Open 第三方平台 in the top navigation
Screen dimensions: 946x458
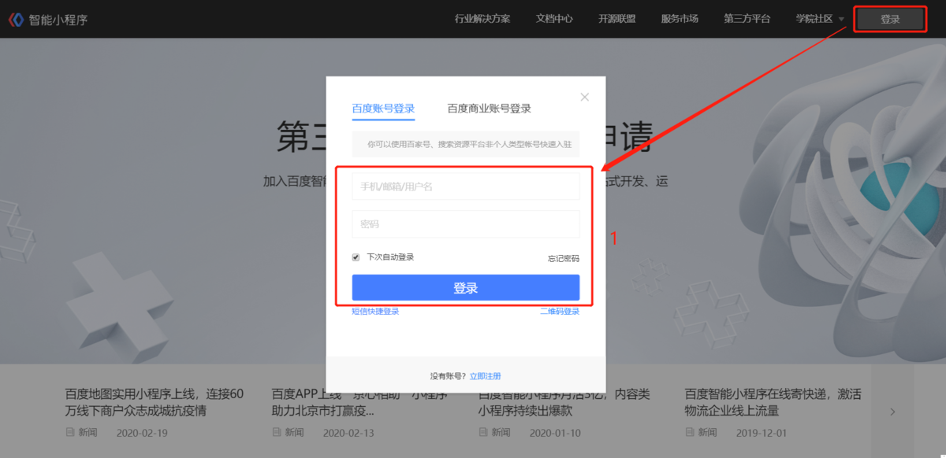pos(747,19)
